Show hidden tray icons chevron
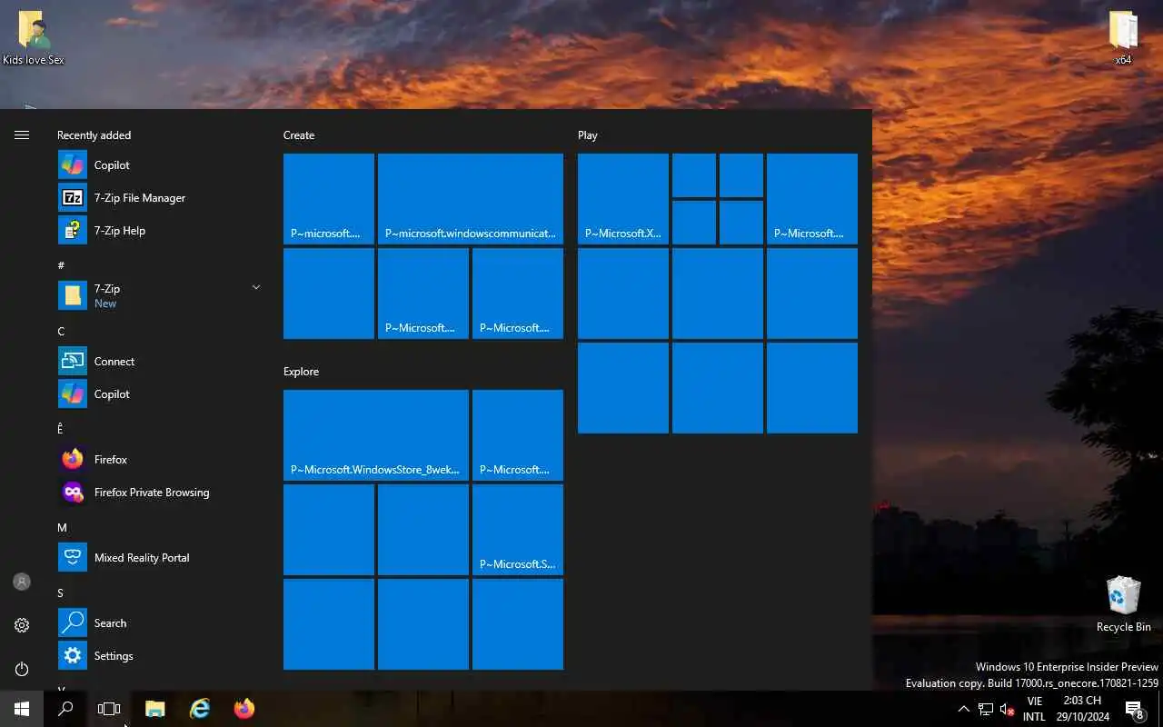 964,709
